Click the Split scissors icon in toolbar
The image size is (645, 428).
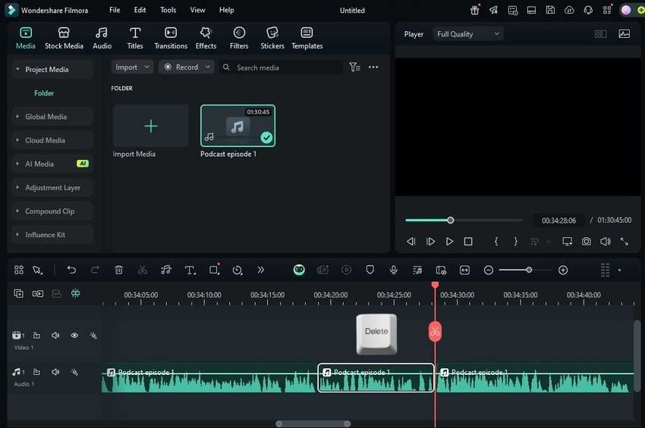(143, 270)
